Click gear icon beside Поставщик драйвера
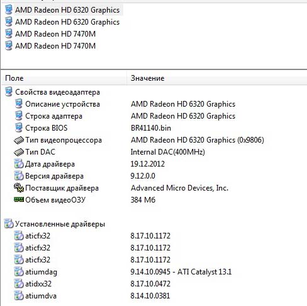This screenshot has height=306, width=307. (19, 187)
